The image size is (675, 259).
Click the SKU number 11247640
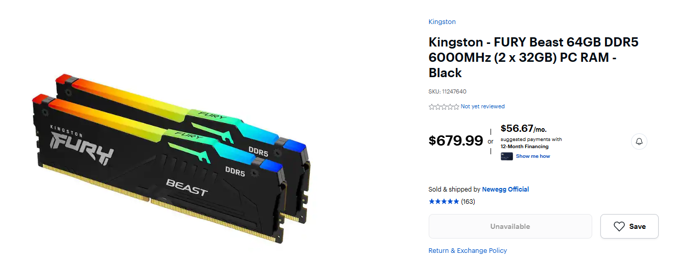pos(454,92)
